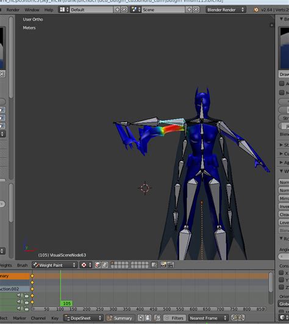Open the Channel menu in DopeSheet
The height and width of the screenshot is (324, 289).
[38, 318]
